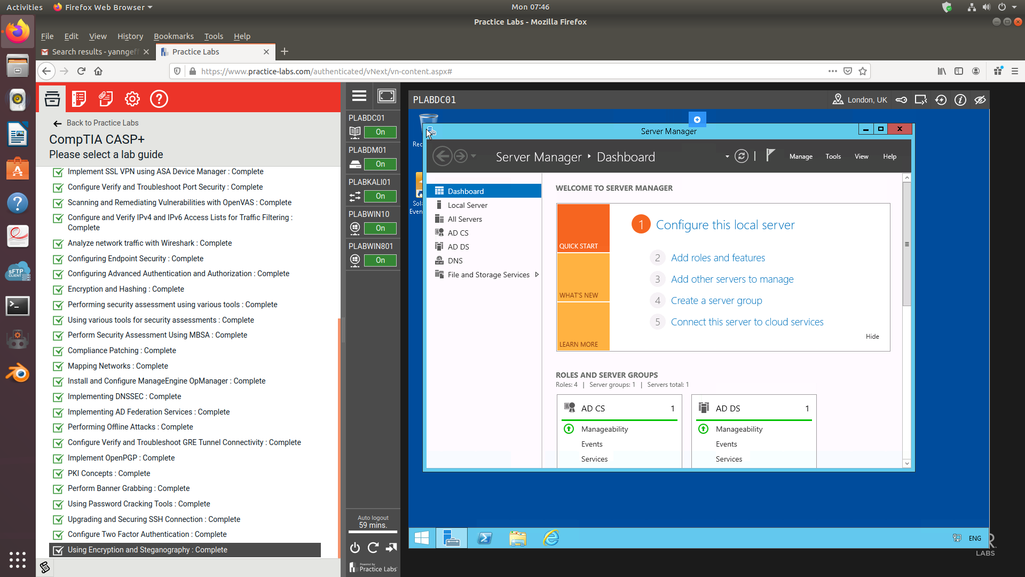The image size is (1025, 577).
Task: Bookmark this page with the star icon
Action: [863, 71]
